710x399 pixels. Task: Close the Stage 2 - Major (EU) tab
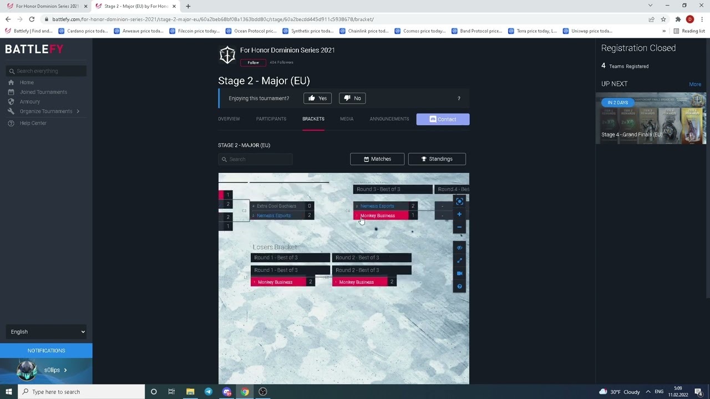click(x=174, y=6)
